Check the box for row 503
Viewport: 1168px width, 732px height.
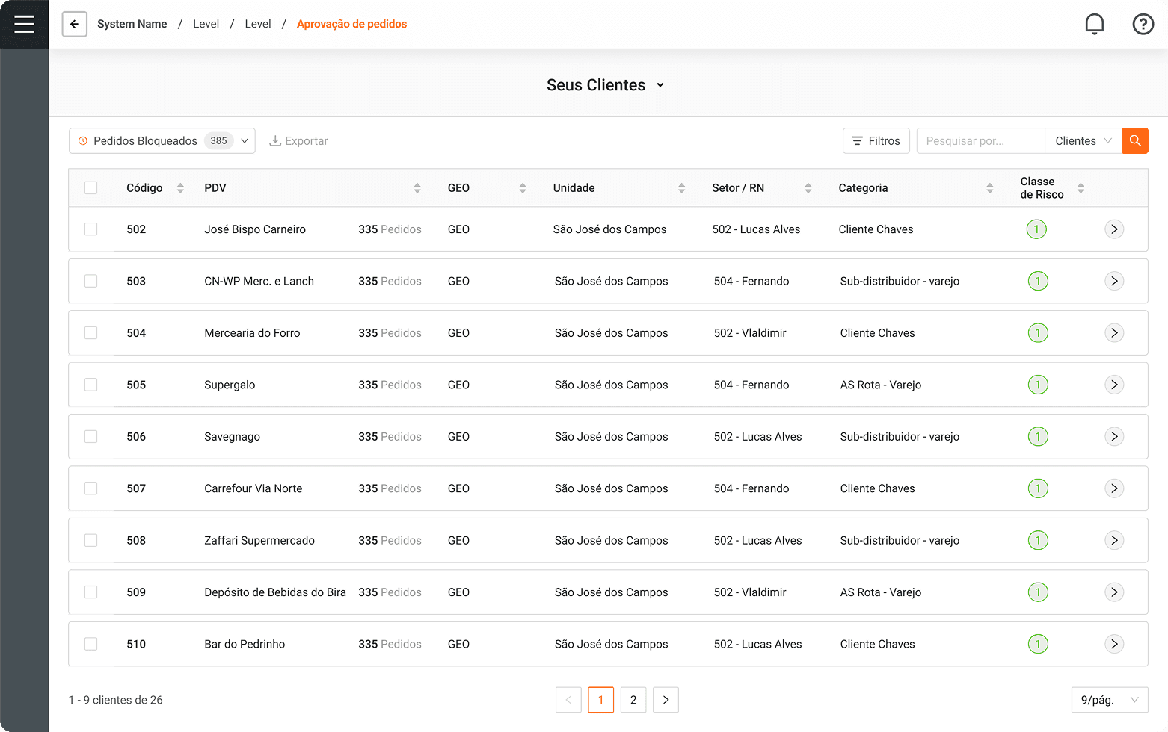91,281
